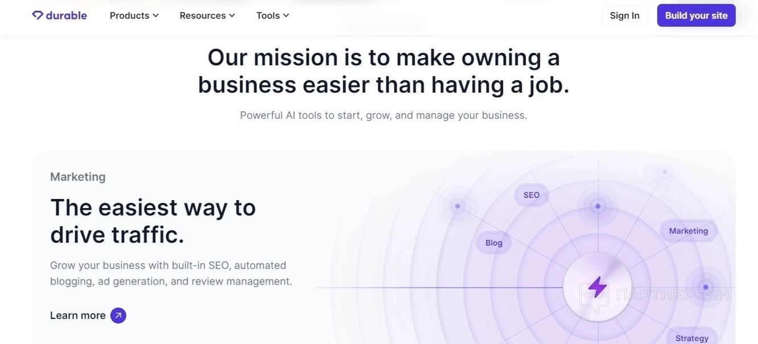Screen dimensions: 758x344
Task: Expand the Resources chevron arrow
Action: pos(232,16)
